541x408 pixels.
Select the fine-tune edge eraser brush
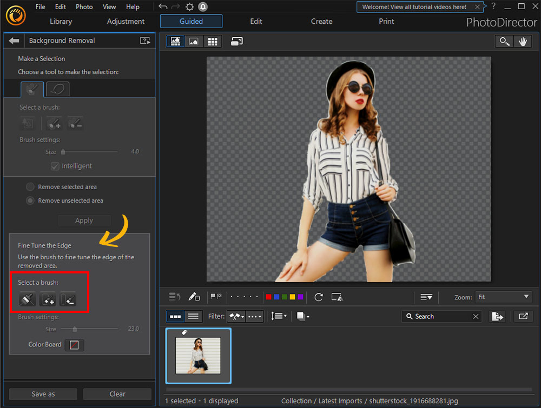[27, 299]
